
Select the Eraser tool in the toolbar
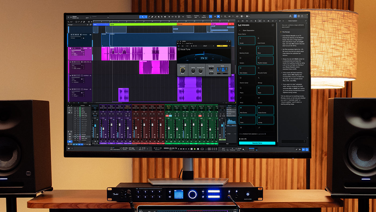[x=152, y=17]
